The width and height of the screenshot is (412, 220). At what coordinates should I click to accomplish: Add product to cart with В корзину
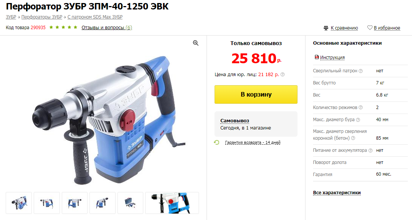point(256,95)
